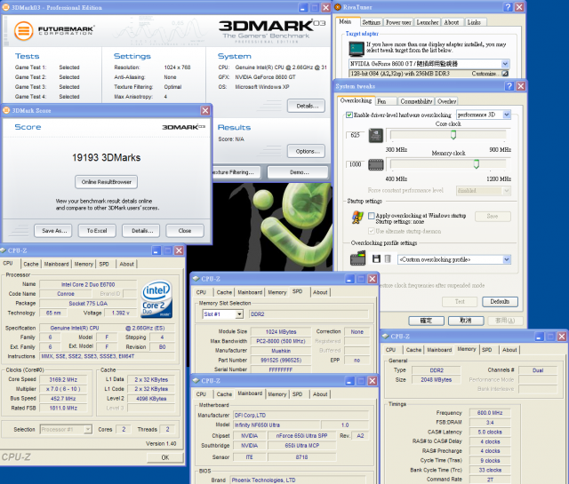Image resolution: width=569 pixels, height=484 pixels.
Task: Click the Intel Core 2 Duo E6700 name field
Action: point(88,284)
